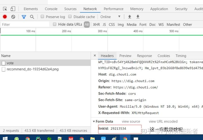
Task: Sort requests by Name column header
Action: pos(45,56)
